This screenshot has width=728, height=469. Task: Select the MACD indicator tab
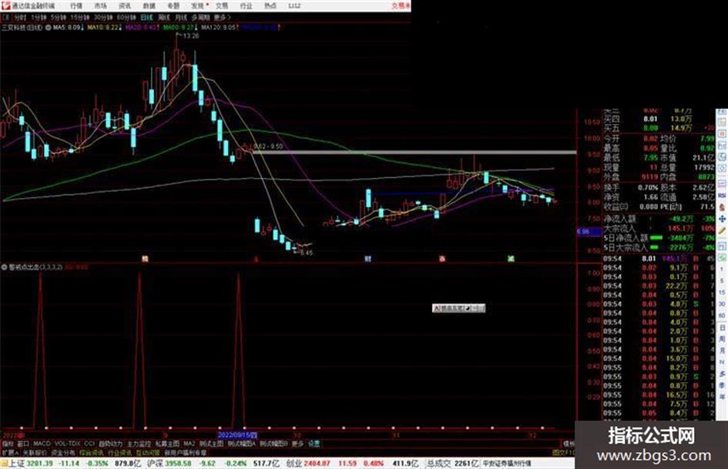point(42,444)
